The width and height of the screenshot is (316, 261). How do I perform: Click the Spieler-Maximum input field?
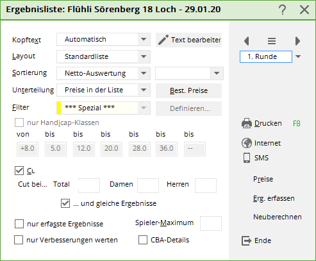(x=211, y=223)
